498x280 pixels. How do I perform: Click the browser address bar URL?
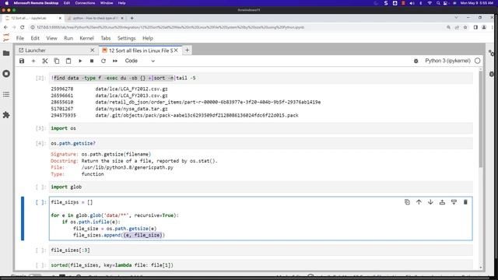coord(170,27)
